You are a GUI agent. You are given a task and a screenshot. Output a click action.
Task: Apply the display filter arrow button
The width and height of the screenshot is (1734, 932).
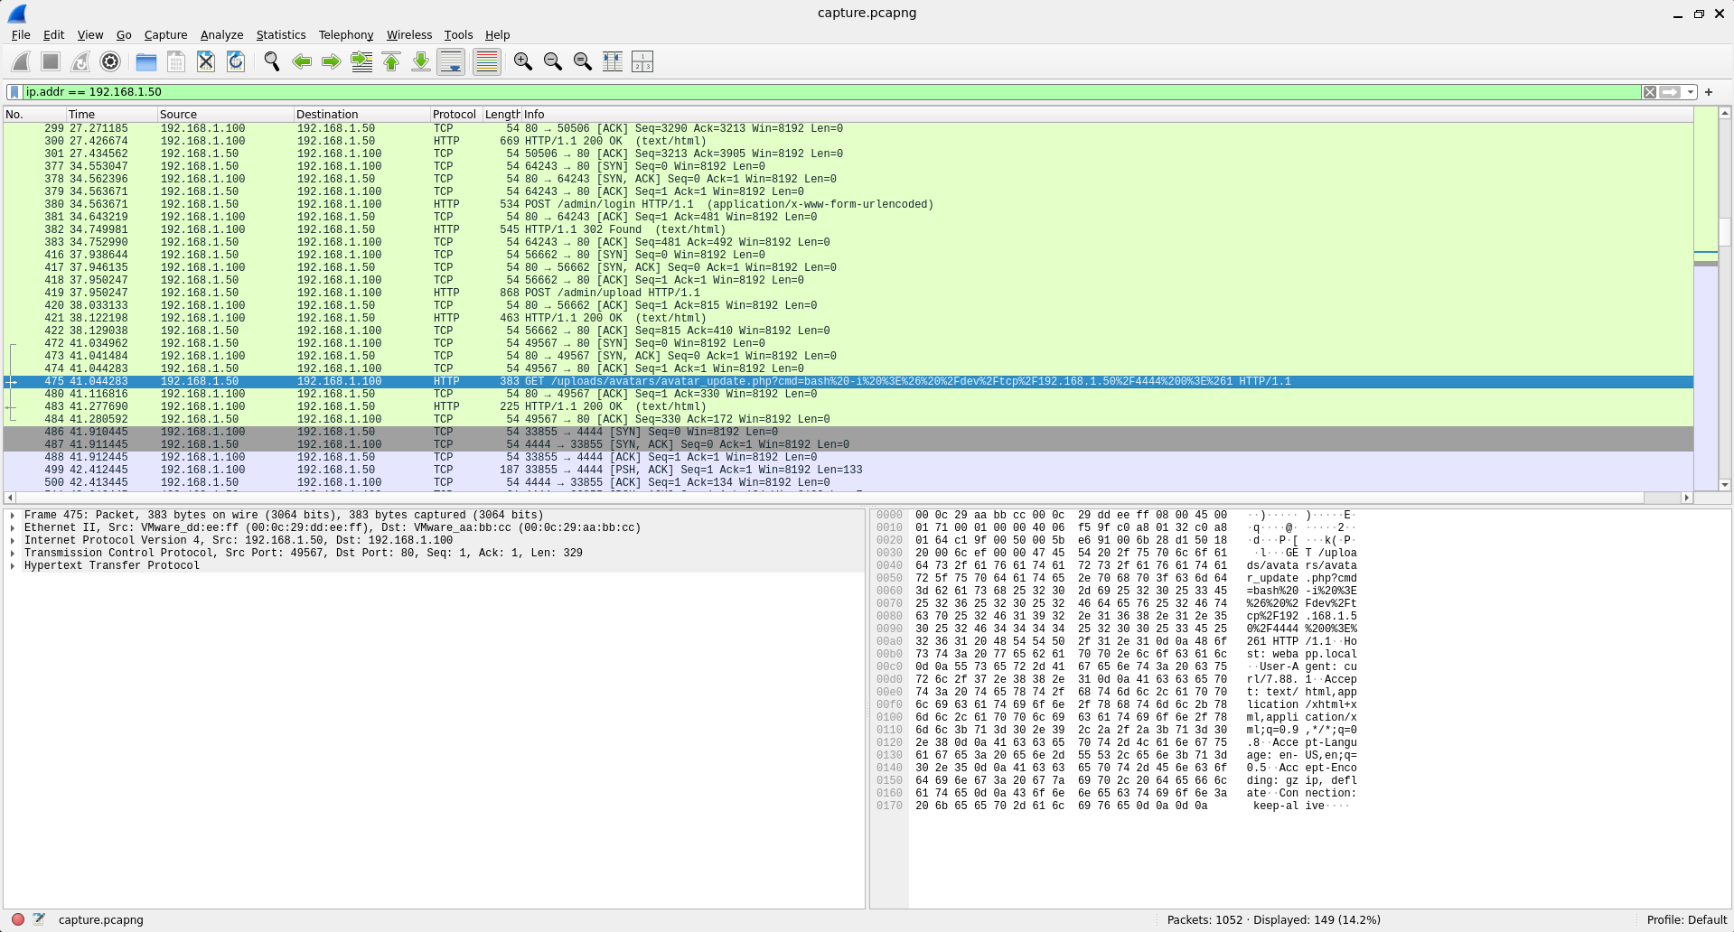click(1670, 92)
